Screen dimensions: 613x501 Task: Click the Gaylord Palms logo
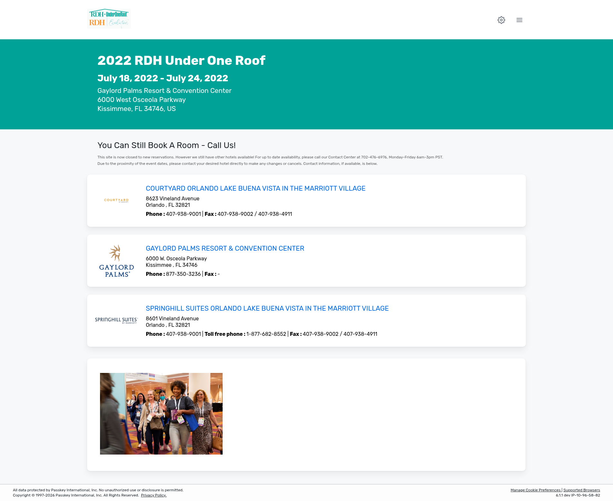(x=116, y=261)
